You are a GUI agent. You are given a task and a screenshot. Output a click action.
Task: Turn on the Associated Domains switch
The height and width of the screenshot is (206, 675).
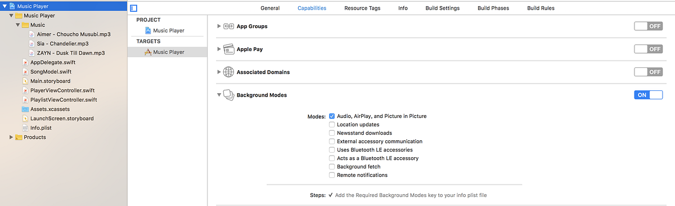click(648, 72)
